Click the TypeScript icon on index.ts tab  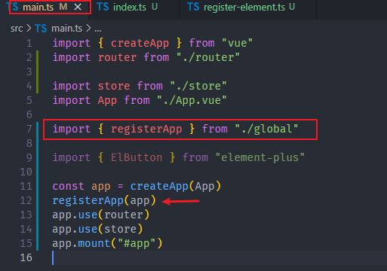click(x=103, y=7)
